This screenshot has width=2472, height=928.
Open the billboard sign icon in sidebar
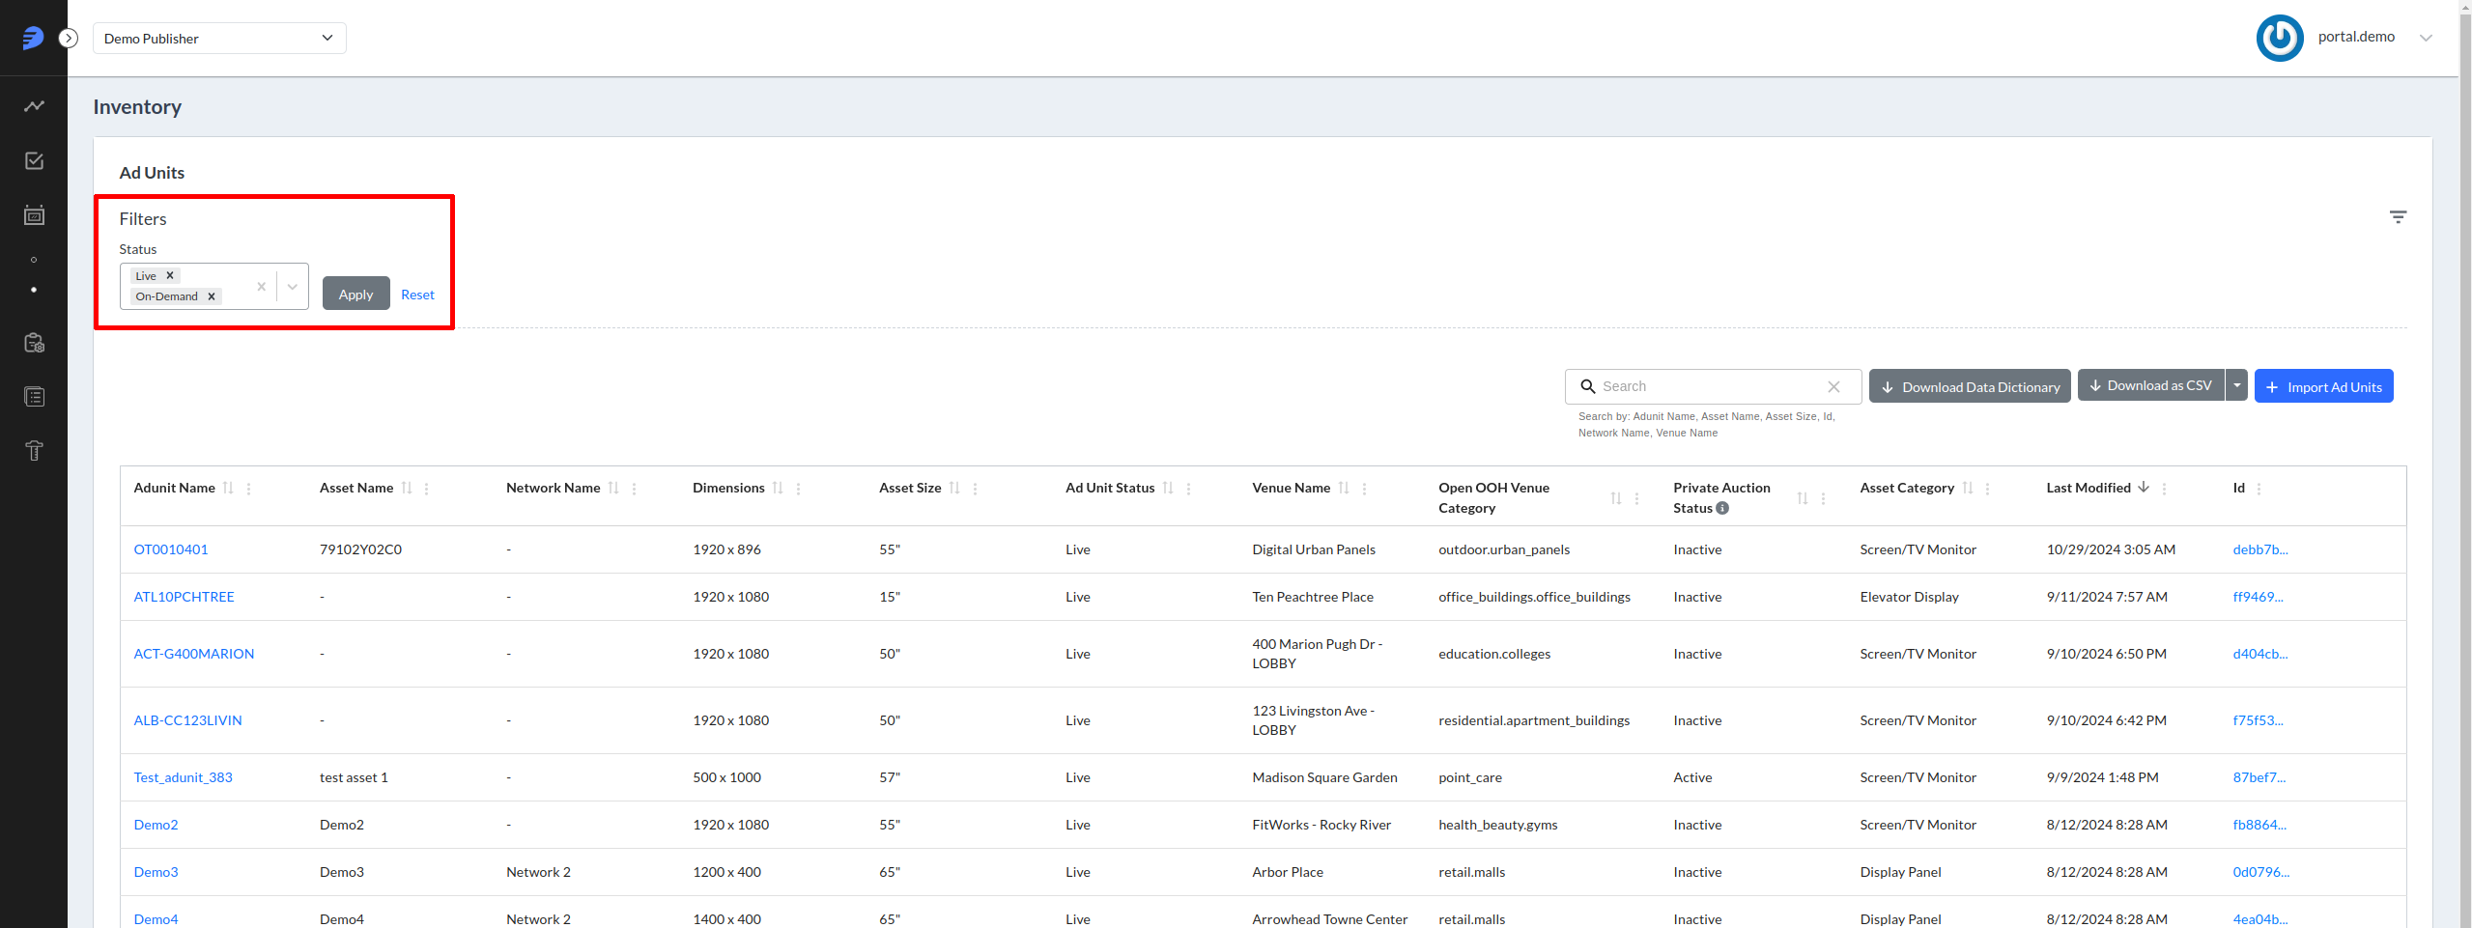point(34,450)
